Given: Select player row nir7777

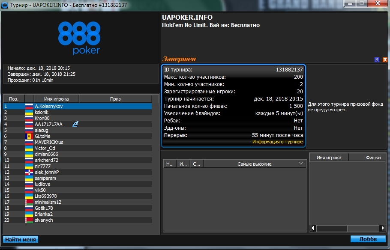Looking at the screenshot, I should (78, 166).
